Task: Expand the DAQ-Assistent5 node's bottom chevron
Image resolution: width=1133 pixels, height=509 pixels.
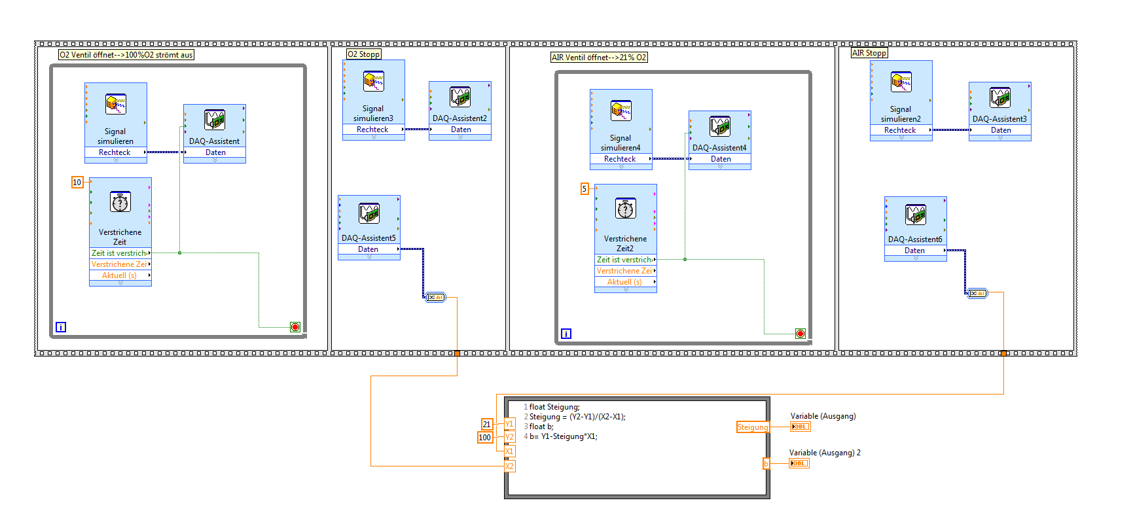Action: coord(369,257)
